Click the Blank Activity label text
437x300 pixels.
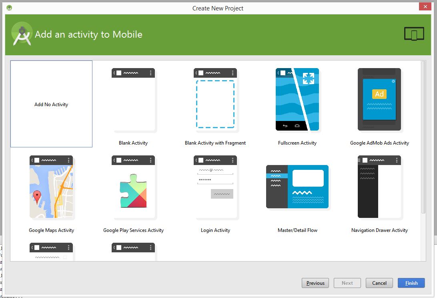133,143
